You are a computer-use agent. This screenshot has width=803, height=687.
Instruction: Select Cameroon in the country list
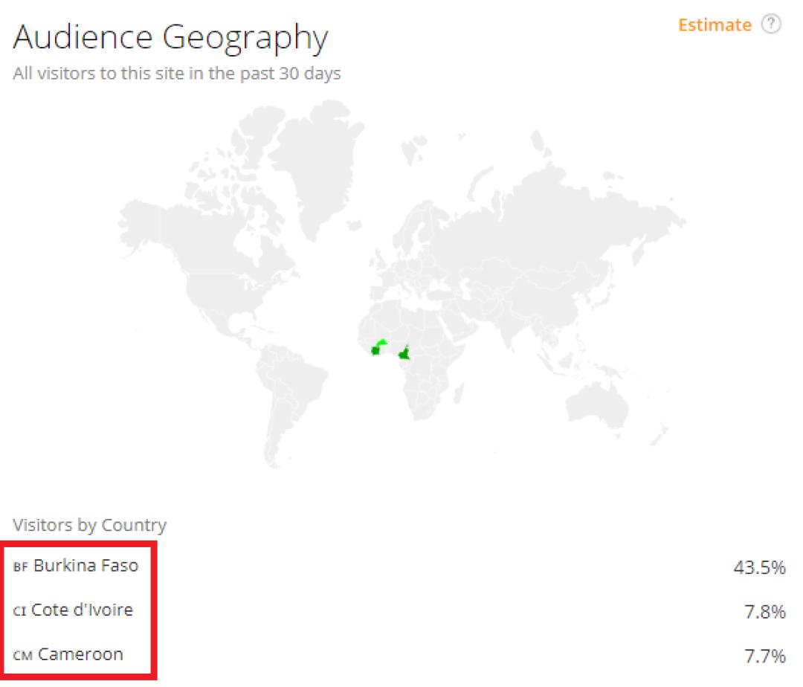coord(80,655)
